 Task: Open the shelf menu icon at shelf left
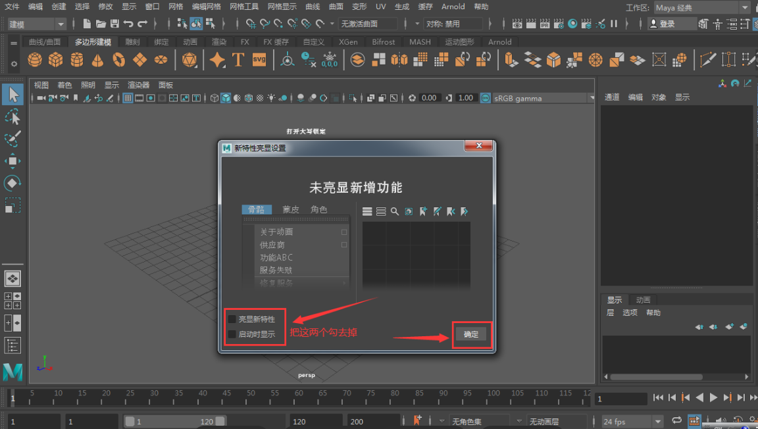tap(14, 43)
